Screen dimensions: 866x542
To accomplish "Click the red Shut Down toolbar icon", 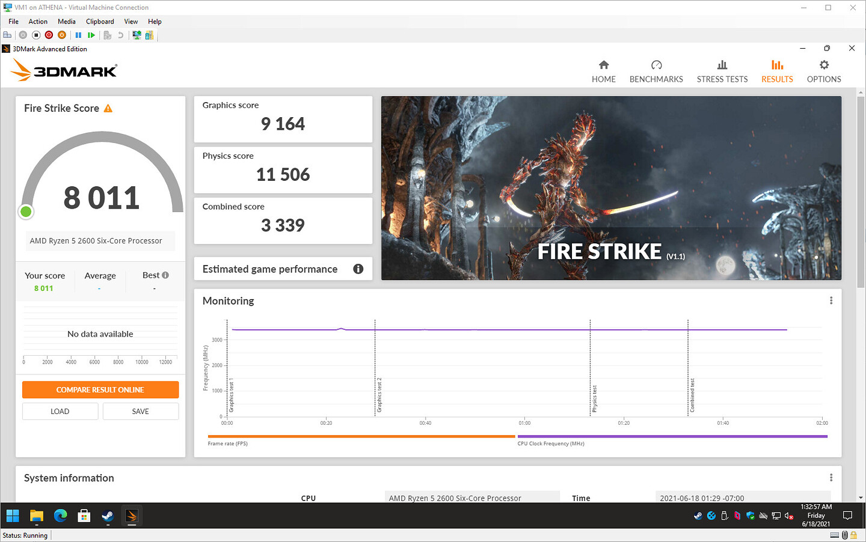I will coord(49,35).
